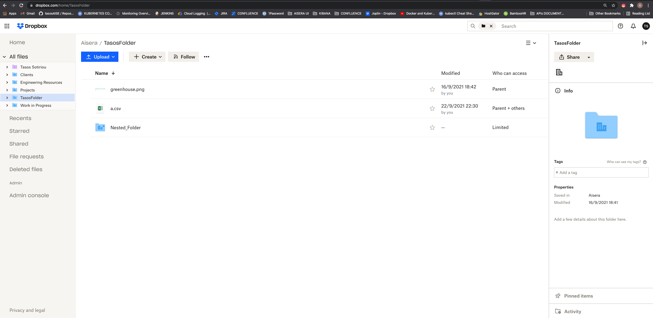Click the Follow button
Viewport: 653px width, 318px height.
183,57
